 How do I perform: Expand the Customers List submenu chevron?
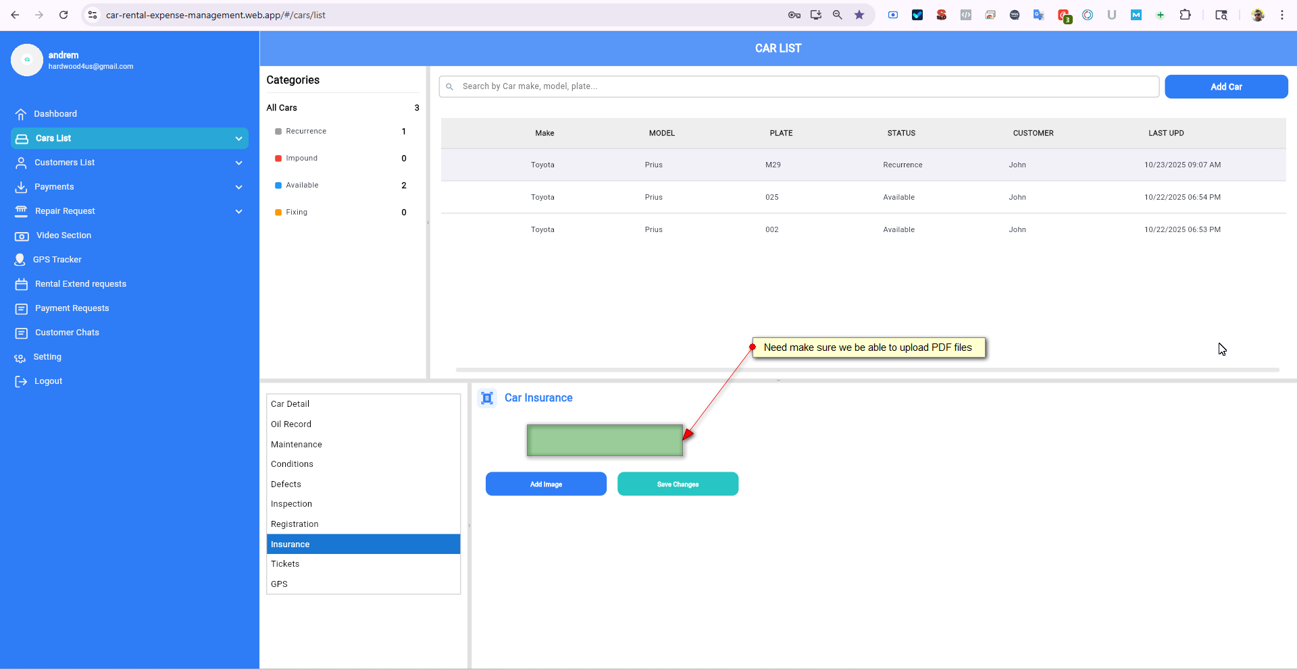point(238,163)
